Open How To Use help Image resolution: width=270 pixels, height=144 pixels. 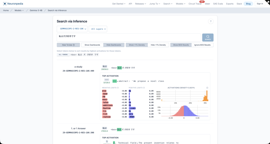(68, 45)
